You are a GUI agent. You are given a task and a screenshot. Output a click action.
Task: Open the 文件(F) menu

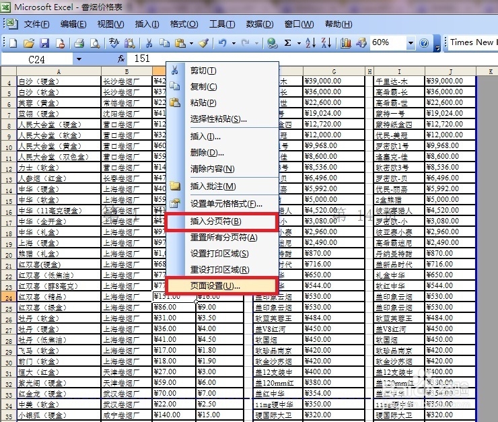[36, 24]
